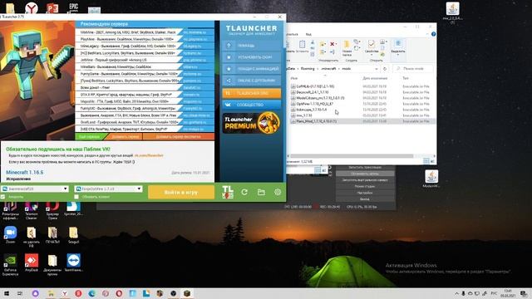This screenshot has height=299, width=532.
Task: Open TLauncher settings gear icon
Action: coord(278,192)
